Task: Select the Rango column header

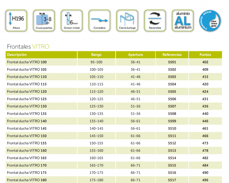Action: (x=96, y=55)
